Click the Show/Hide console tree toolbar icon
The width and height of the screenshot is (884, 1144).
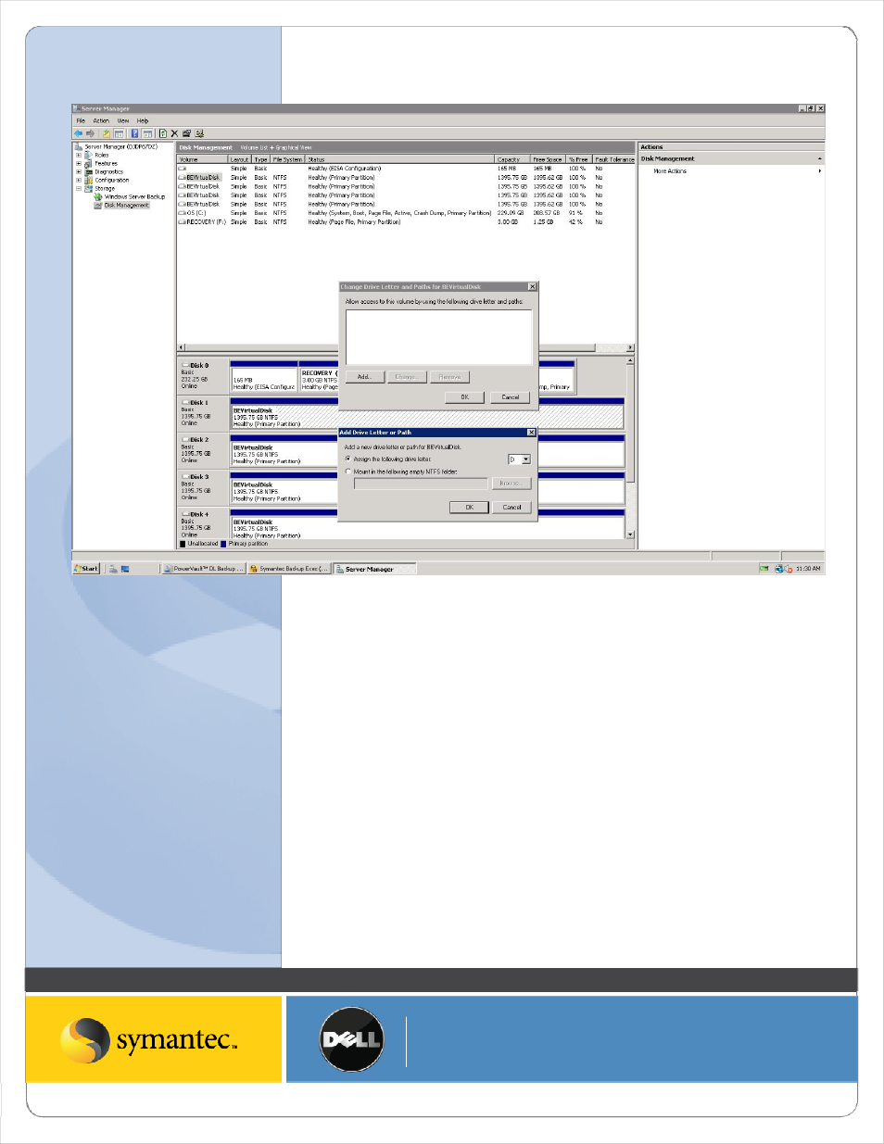[x=119, y=133]
